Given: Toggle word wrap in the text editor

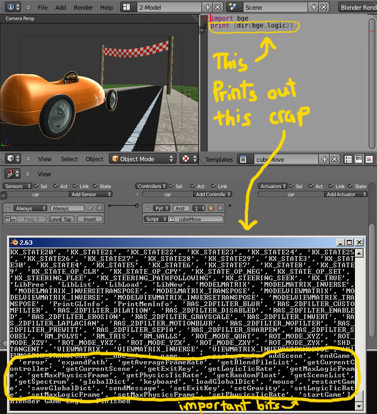Looking at the screenshot, I should coord(359,159).
